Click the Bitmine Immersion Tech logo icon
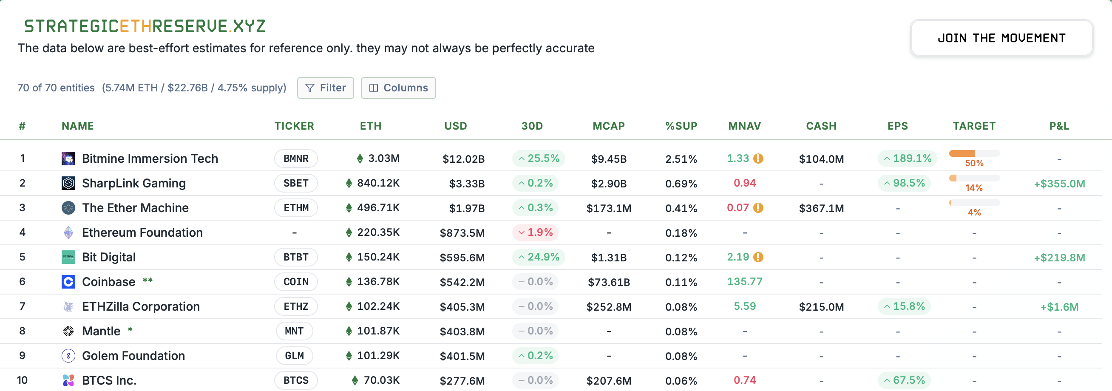The height and width of the screenshot is (391, 1112). [x=68, y=159]
